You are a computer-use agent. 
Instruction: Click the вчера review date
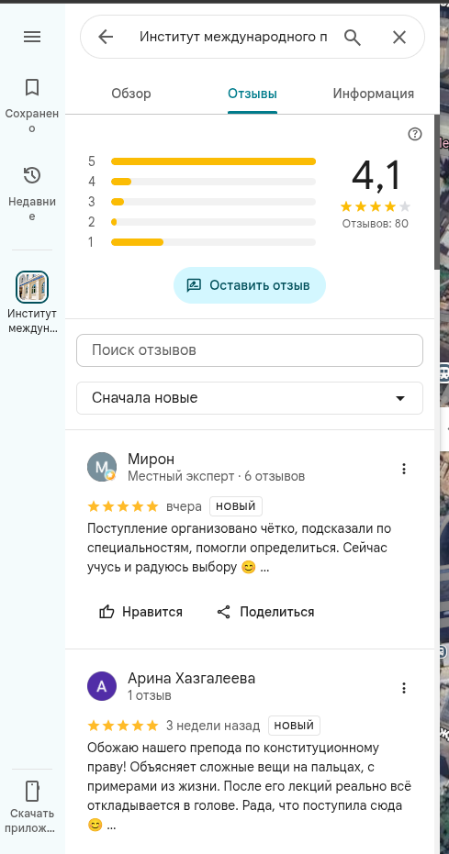184,506
